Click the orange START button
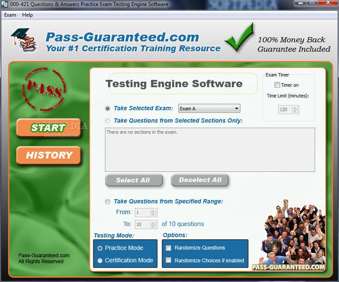 point(48,128)
